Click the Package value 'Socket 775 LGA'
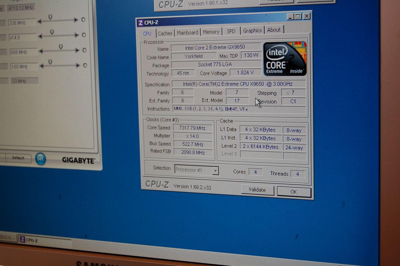Viewport: 400px width, 266px height. click(216, 64)
